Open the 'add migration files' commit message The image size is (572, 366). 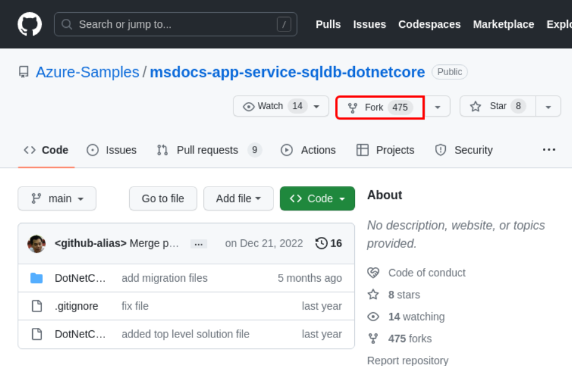tap(164, 278)
